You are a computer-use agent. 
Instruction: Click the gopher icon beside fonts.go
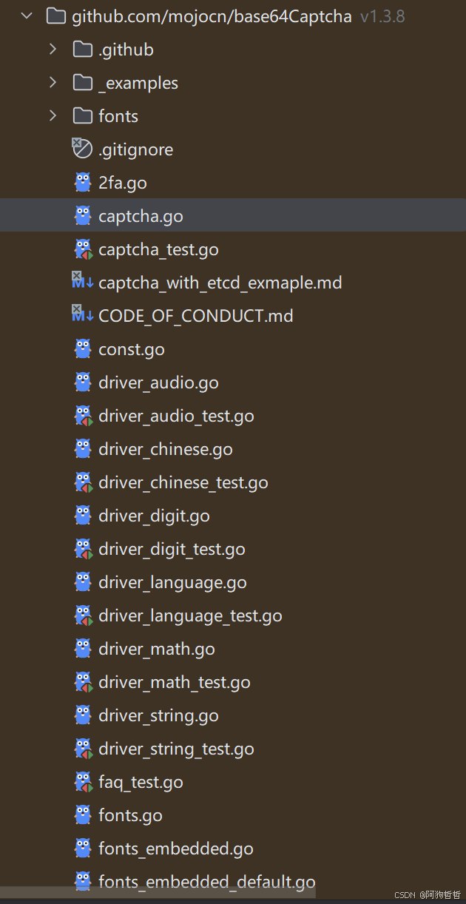coord(83,814)
